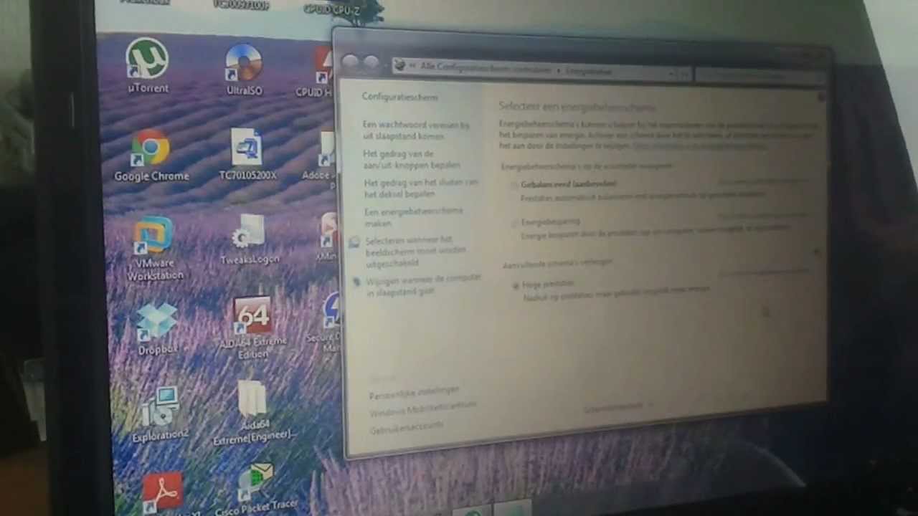
Task: Launch Google Chrome from the desktop
Action: [151, 155]
